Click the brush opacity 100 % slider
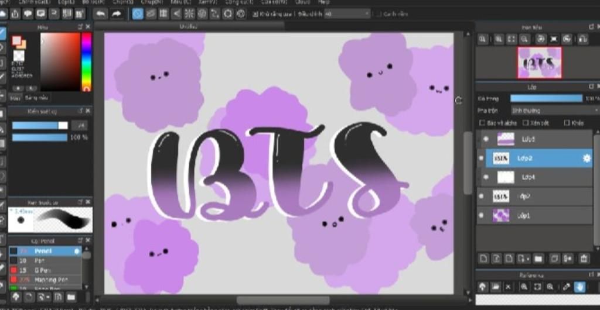This screenshot has width=600, height=310. tap(40, 137)
